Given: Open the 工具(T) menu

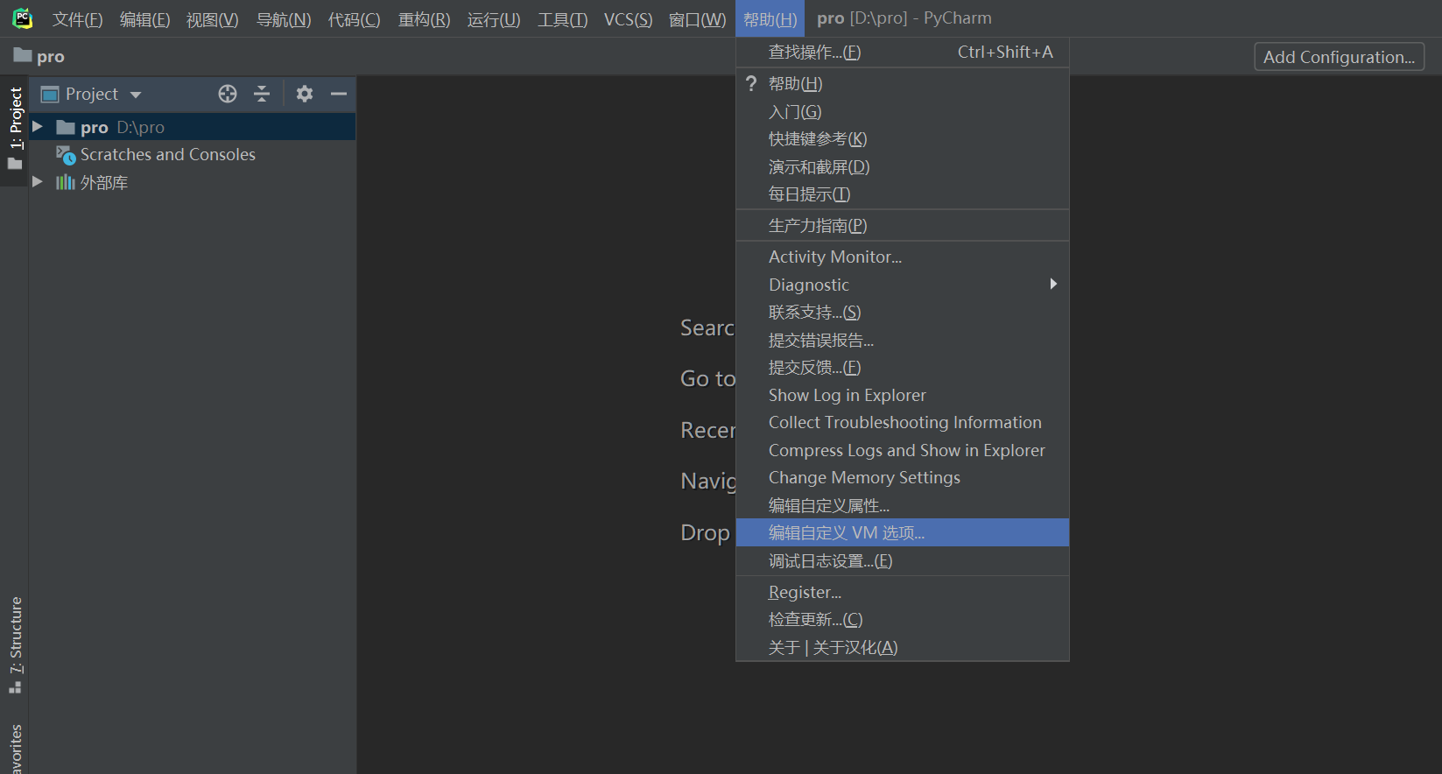Looking at the screenshot, I should click(x=563, y=19).
